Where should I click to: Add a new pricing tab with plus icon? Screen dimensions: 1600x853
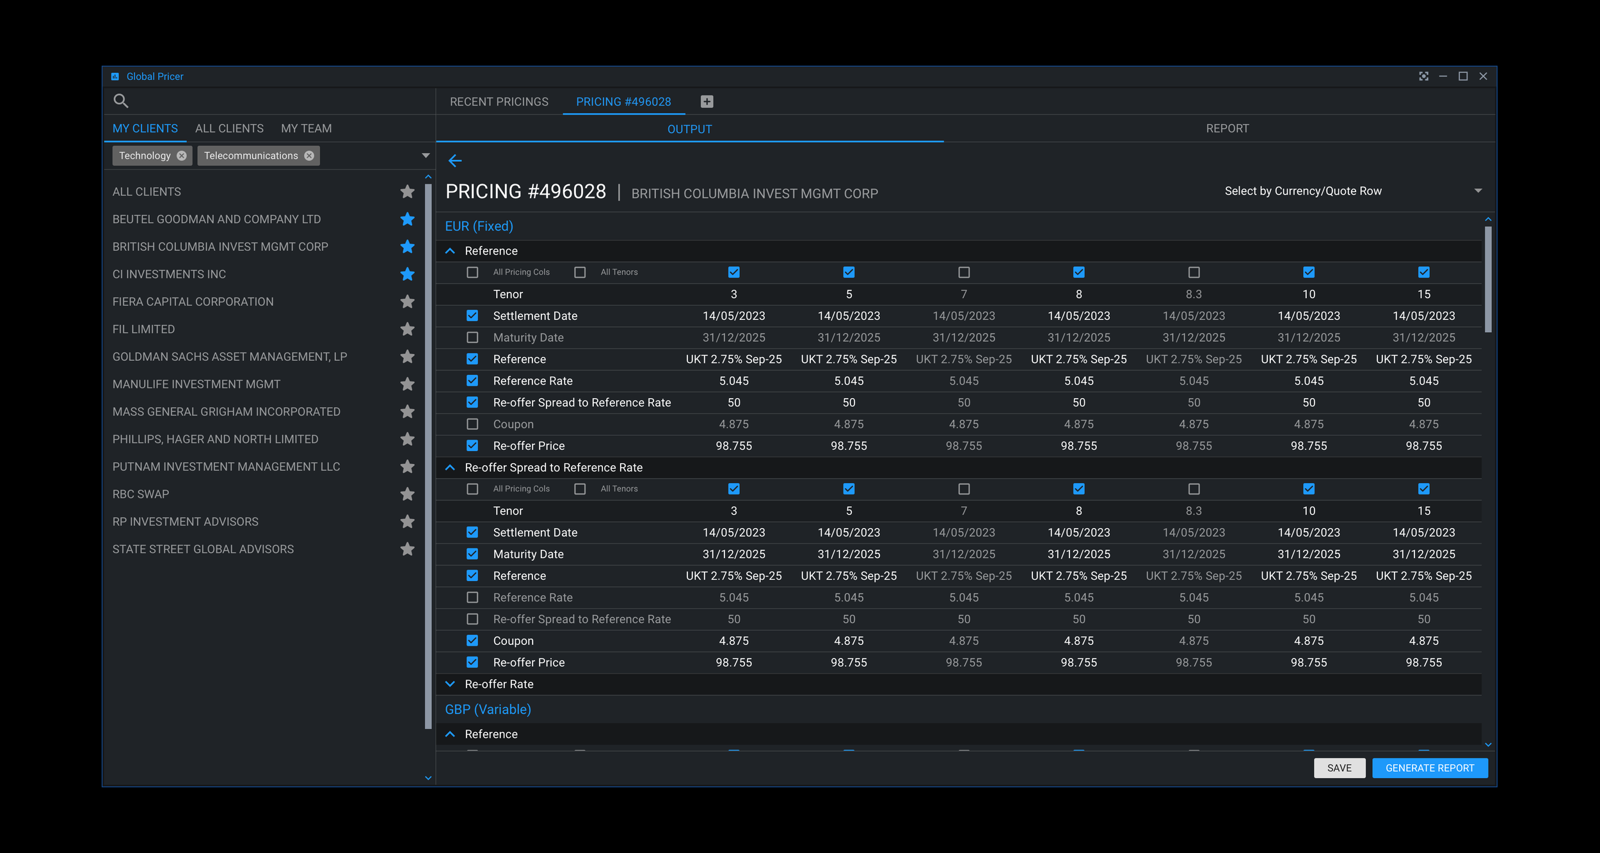click(707, 102)
